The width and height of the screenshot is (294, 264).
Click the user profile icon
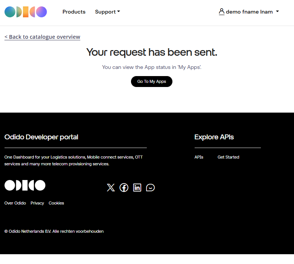tap(221, 12)
